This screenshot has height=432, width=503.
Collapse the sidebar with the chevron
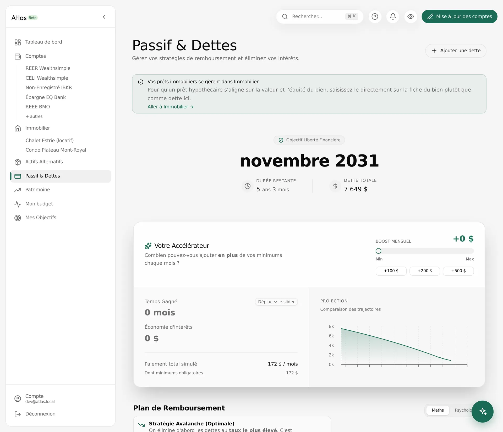pyautogui.click(x=104, y=17)
